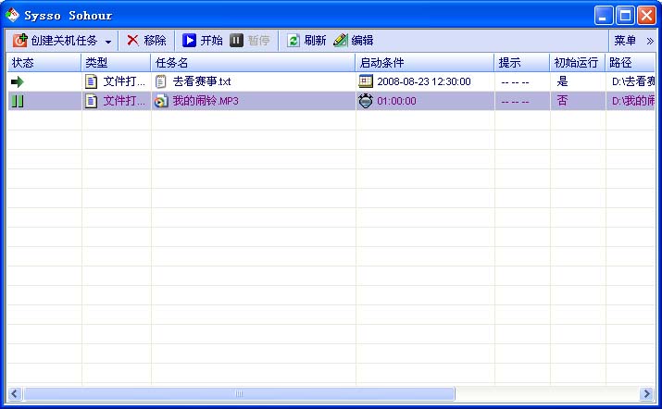This screenshot has width=662, height=409.
Task: Click the green pause status icon
Action: (18, 101)
